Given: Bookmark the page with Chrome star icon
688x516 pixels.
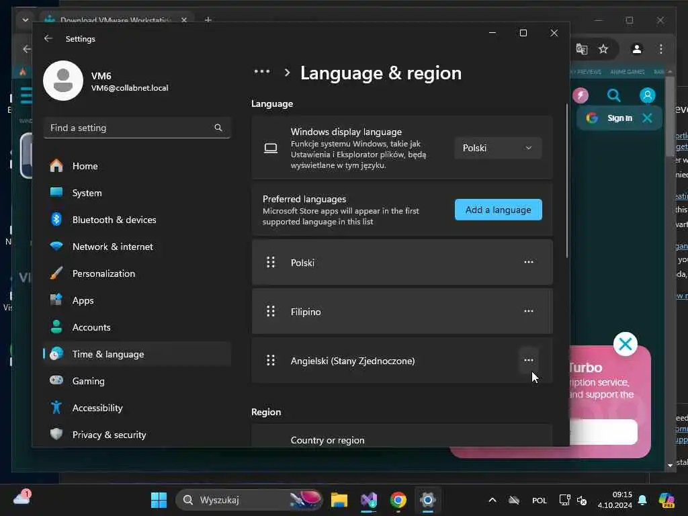Looking at the screenshot, I should [x=603, y=48].
